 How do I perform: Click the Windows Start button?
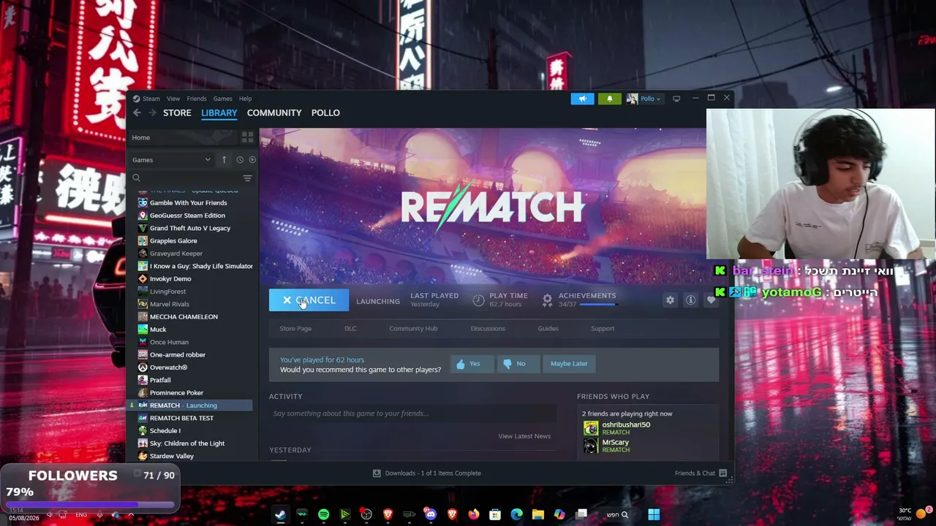pyautogui.click(x=654, y=514)
